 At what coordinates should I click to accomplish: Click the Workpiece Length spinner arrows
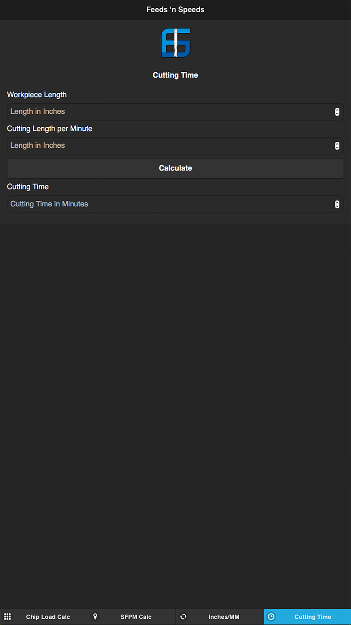tap(337, 112)
